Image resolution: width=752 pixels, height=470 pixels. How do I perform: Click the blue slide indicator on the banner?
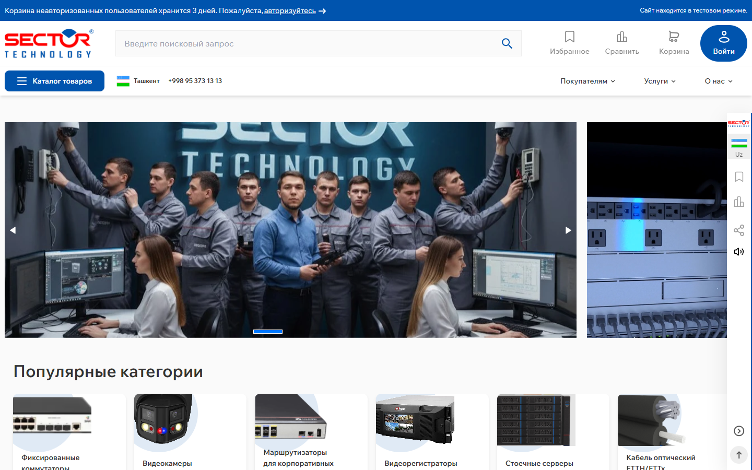[268, 332]
